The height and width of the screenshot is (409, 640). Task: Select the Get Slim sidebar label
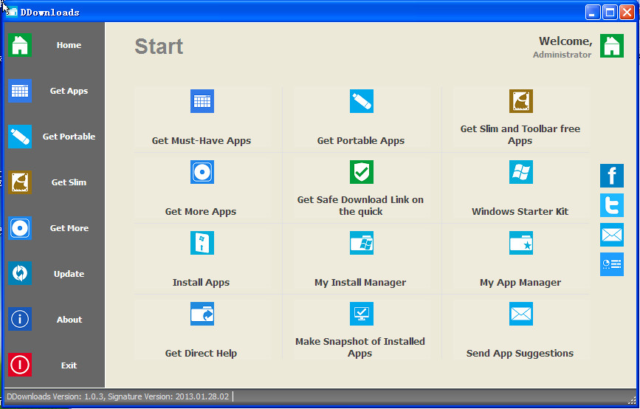(x=69, y=182)
